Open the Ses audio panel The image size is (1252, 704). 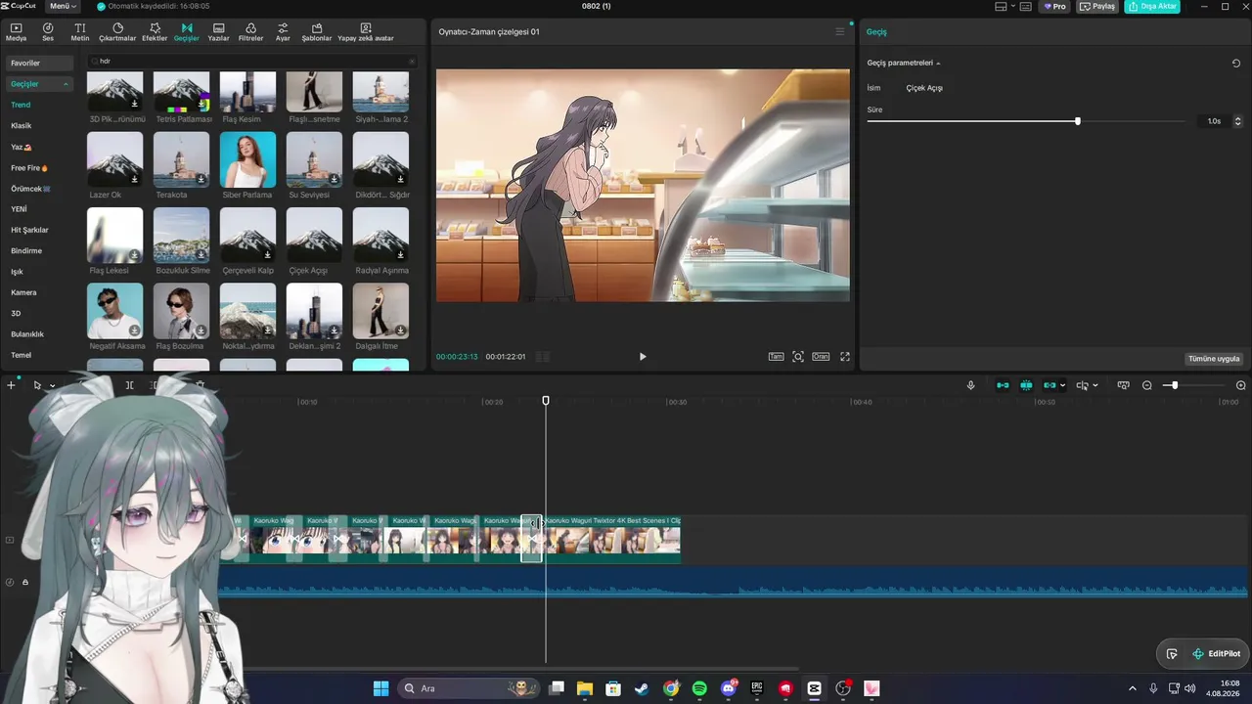point(47,32)
